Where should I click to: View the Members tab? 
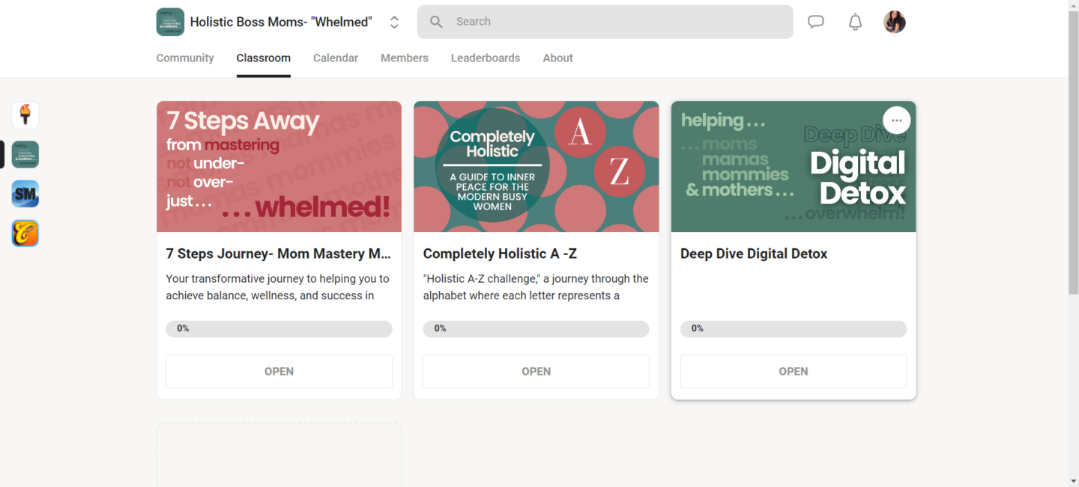405,58
